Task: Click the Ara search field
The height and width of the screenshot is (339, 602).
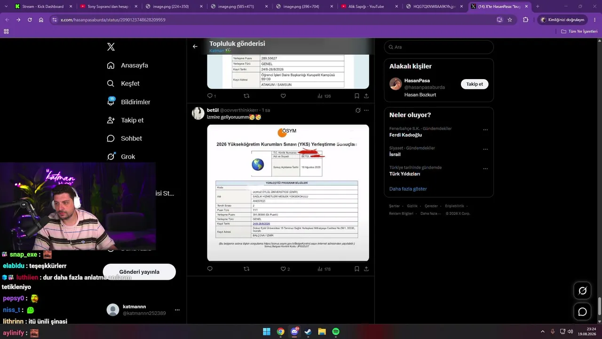Action: 439,47
